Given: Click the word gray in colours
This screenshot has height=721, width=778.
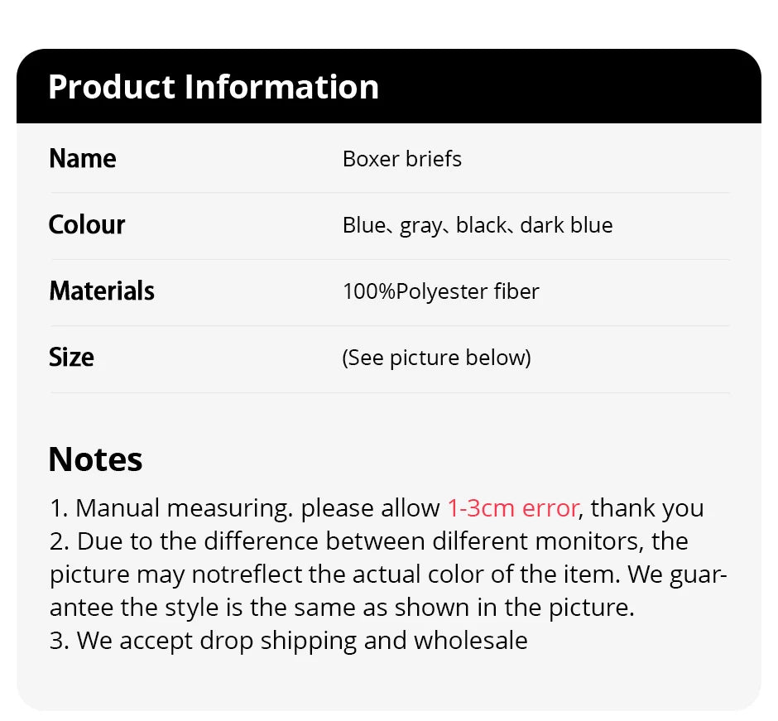Looking at the screenshot, I should [x=420, y=225].
